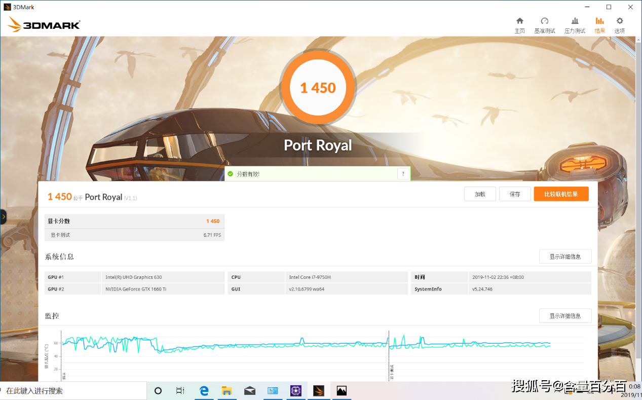
Task: Click the Load (加载) button
Action: (x=480, y=194)
